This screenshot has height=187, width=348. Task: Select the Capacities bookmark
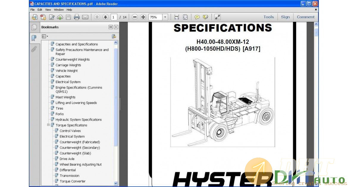[x=63, y=76]
